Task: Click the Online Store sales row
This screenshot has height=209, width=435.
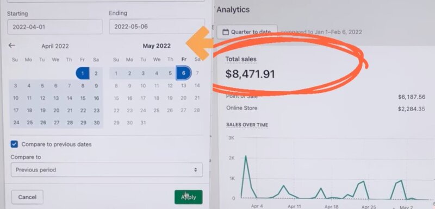Action: pos(325,109)
